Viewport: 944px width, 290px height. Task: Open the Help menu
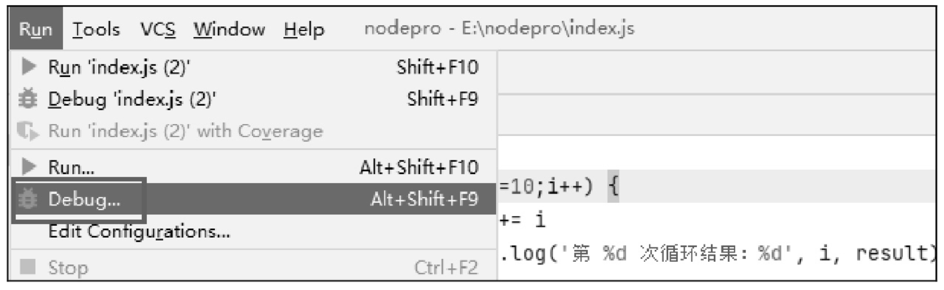[x=304, y=29]
